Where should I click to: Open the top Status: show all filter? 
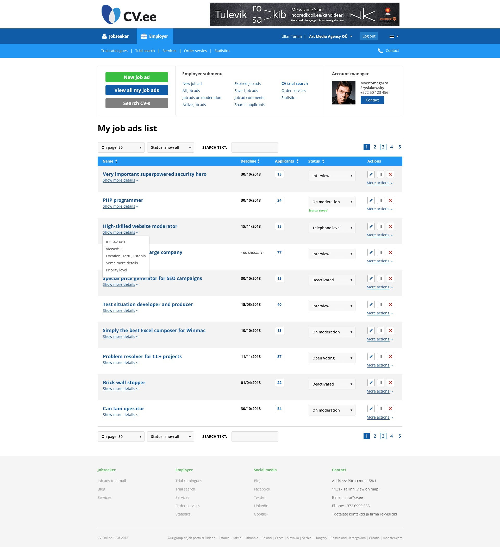pyautogui.click(x=170, y=147)
